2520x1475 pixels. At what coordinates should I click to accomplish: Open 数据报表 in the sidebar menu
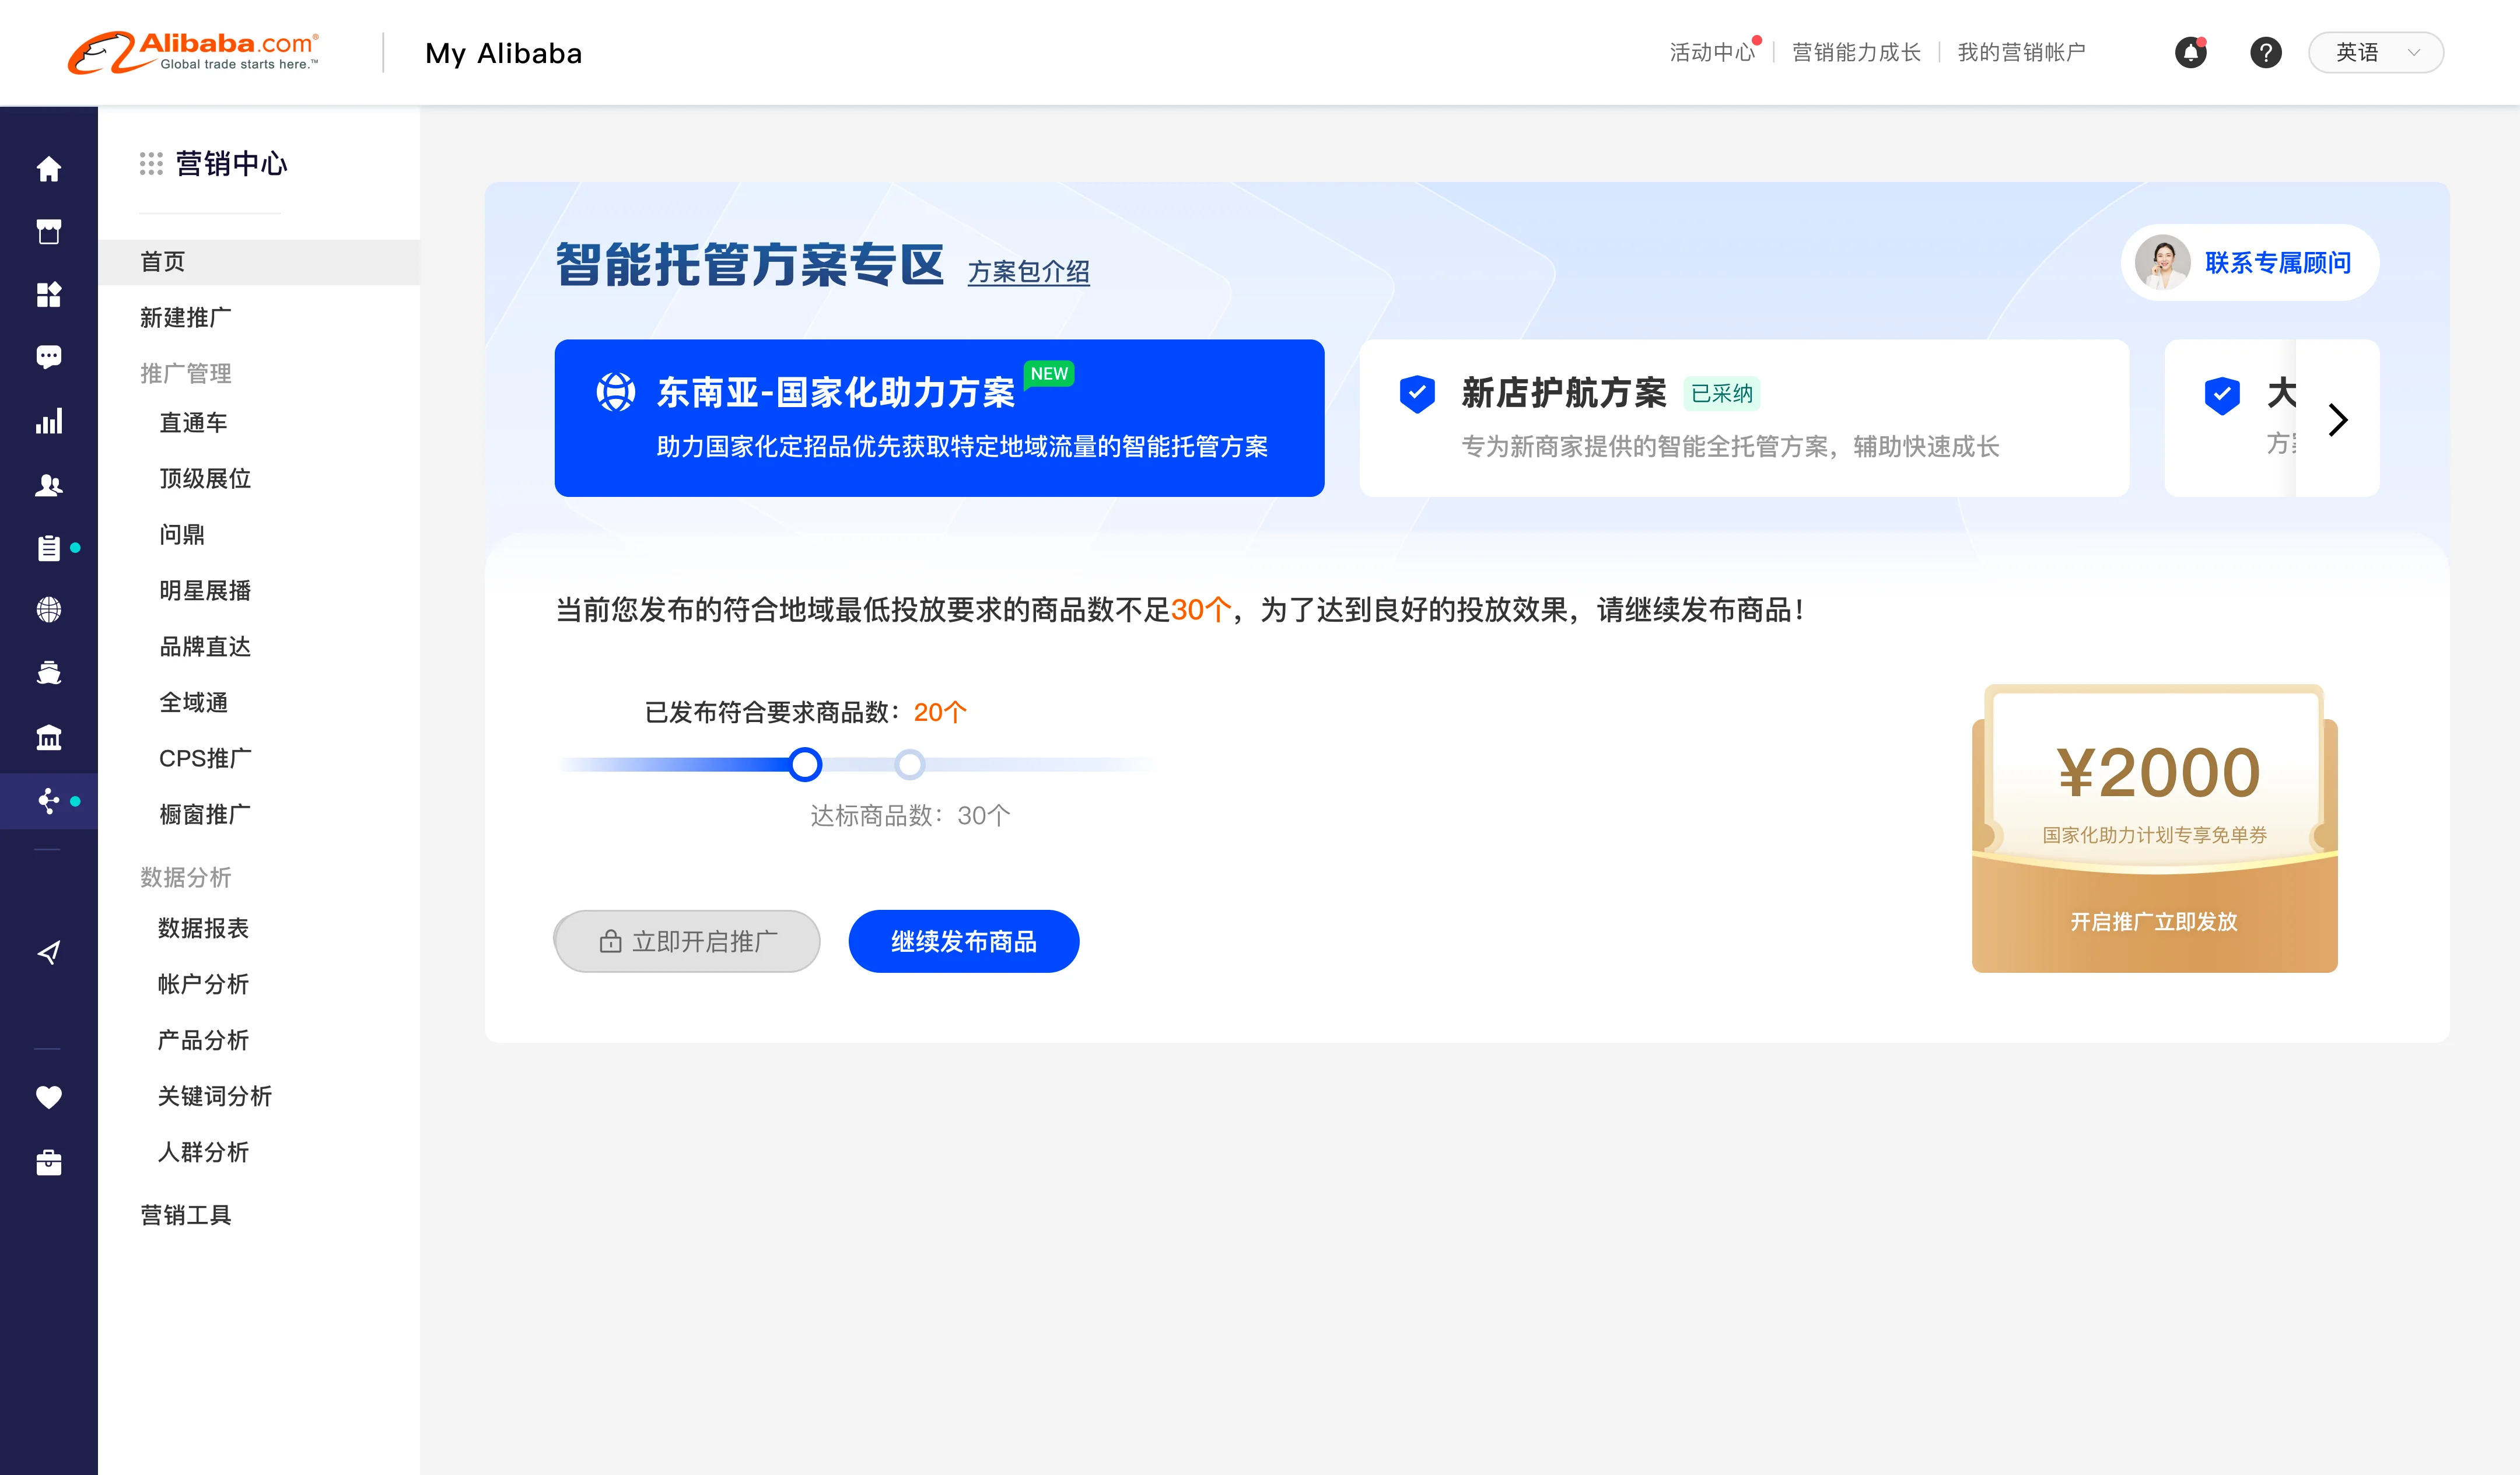pyautogui.click(x=203, y=928)
